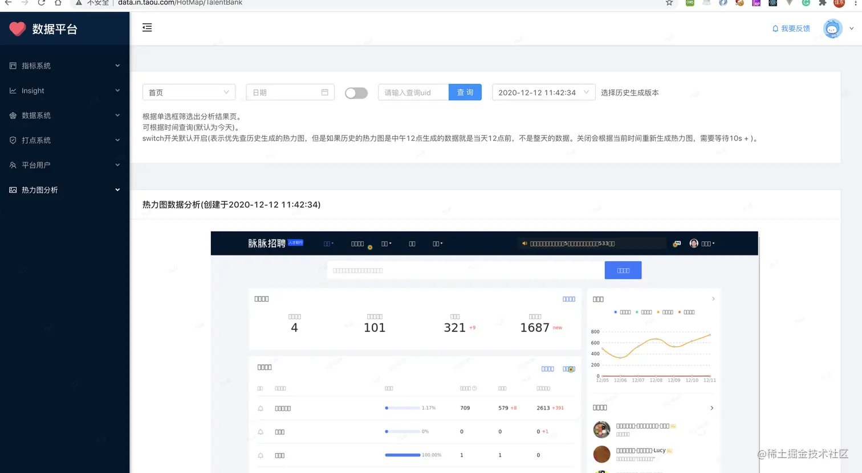The width and height of the screenshot is (862, 473).
Task: Open the 首页 page selector dropdown
Action: click(189, 92)
